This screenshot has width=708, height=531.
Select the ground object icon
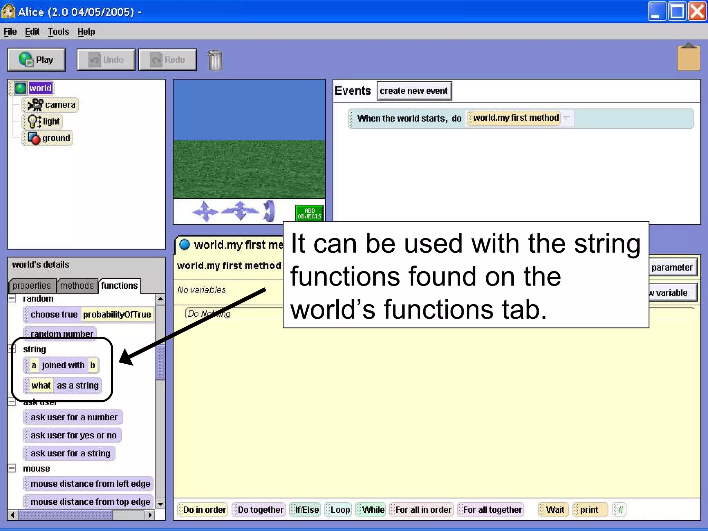(x=34, y=138)
